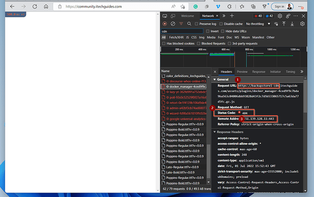The width and height of the screenshot is (314, 197).
Task: Open network search magnifier
Action: point(189,24)
